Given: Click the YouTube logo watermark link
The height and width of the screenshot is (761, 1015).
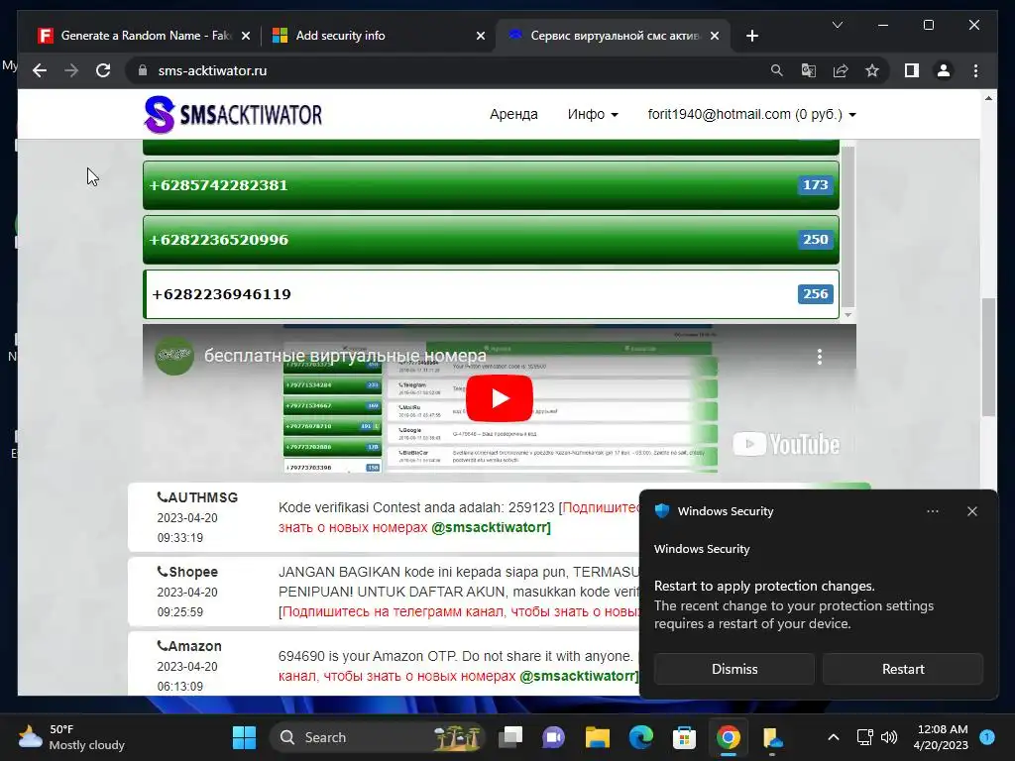Looking at the screenshot, I should tap(786, 444).
